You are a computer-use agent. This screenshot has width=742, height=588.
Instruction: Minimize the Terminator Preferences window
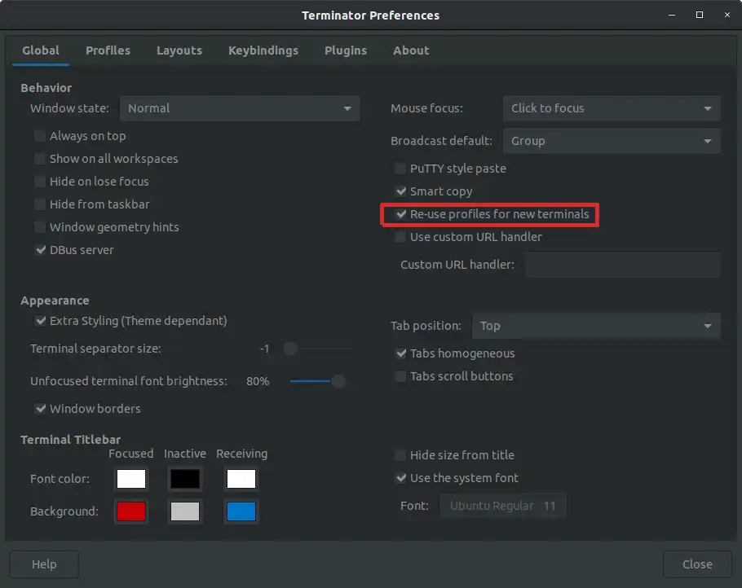pos(672,15)
